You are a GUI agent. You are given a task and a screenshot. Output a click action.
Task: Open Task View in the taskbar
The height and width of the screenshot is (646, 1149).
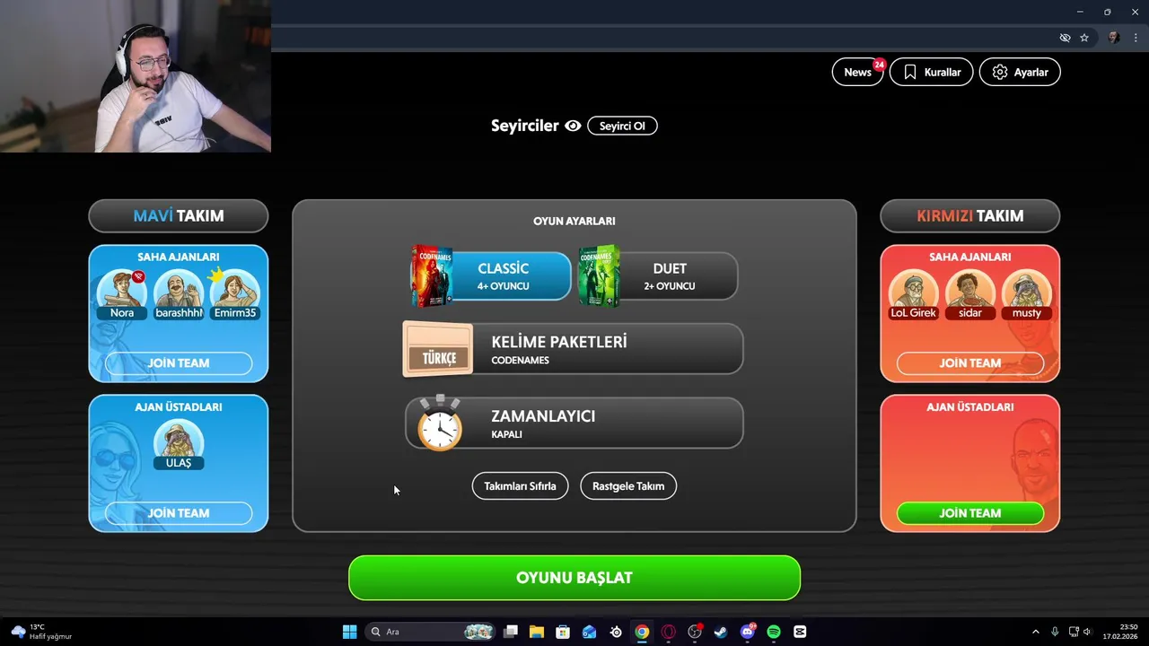(x=511, y=632)
